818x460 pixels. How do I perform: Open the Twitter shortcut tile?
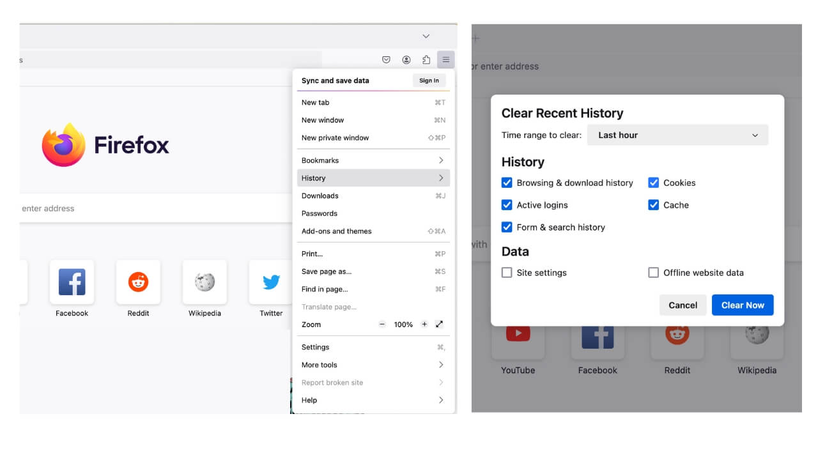271,281
